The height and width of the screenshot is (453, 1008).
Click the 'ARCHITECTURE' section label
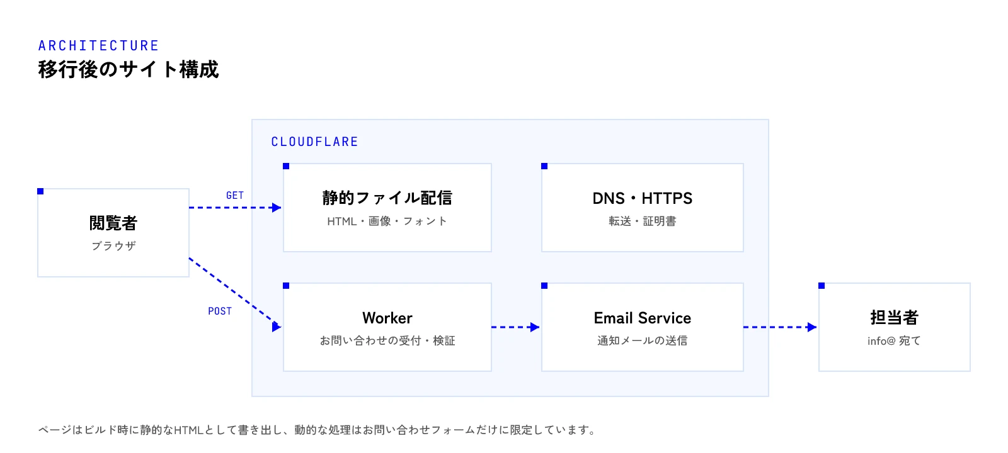click(98, 46)
